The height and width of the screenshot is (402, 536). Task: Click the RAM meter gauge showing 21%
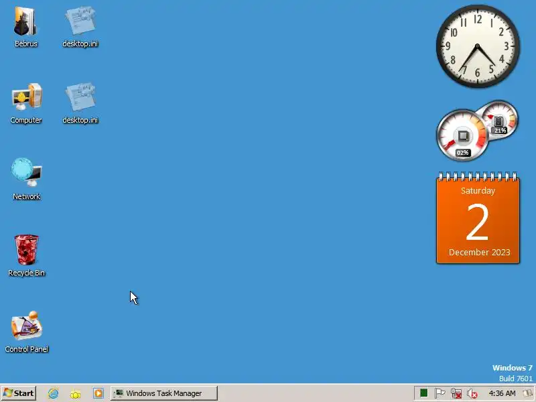click(x=498, y=121)
